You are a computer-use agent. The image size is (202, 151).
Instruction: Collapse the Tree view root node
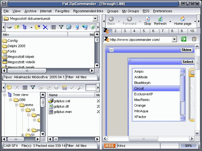[x=4, y=95]
